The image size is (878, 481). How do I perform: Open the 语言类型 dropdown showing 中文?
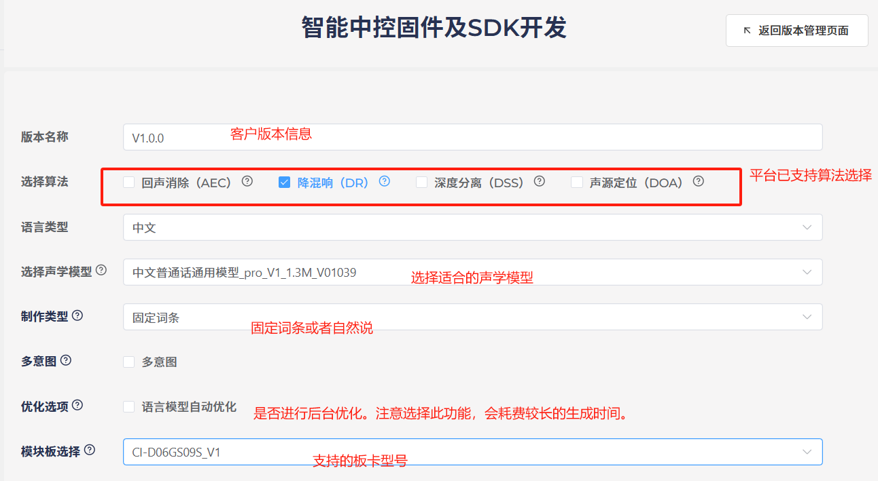pos(472,227)
